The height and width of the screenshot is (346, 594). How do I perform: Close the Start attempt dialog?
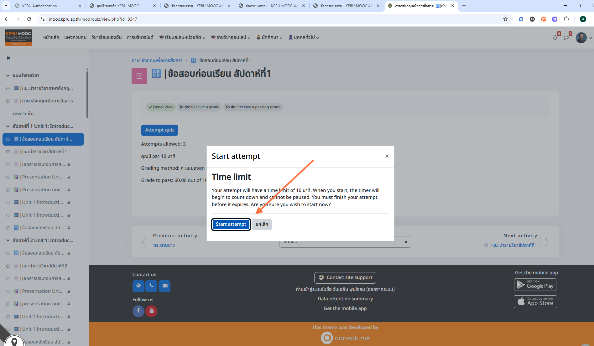point(387,156)
